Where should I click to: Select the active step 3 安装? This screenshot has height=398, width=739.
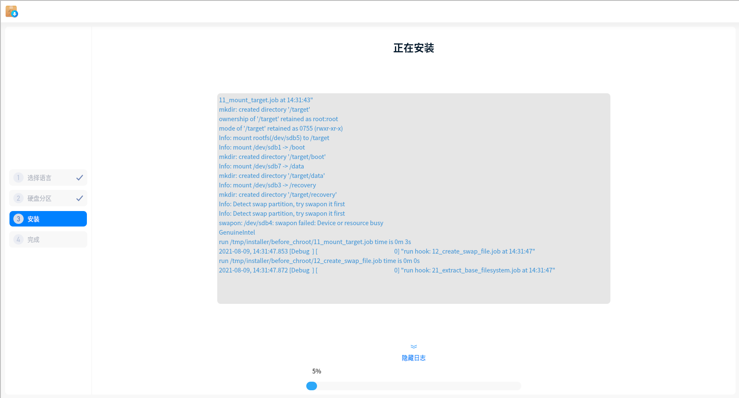(x=48, y=219)
